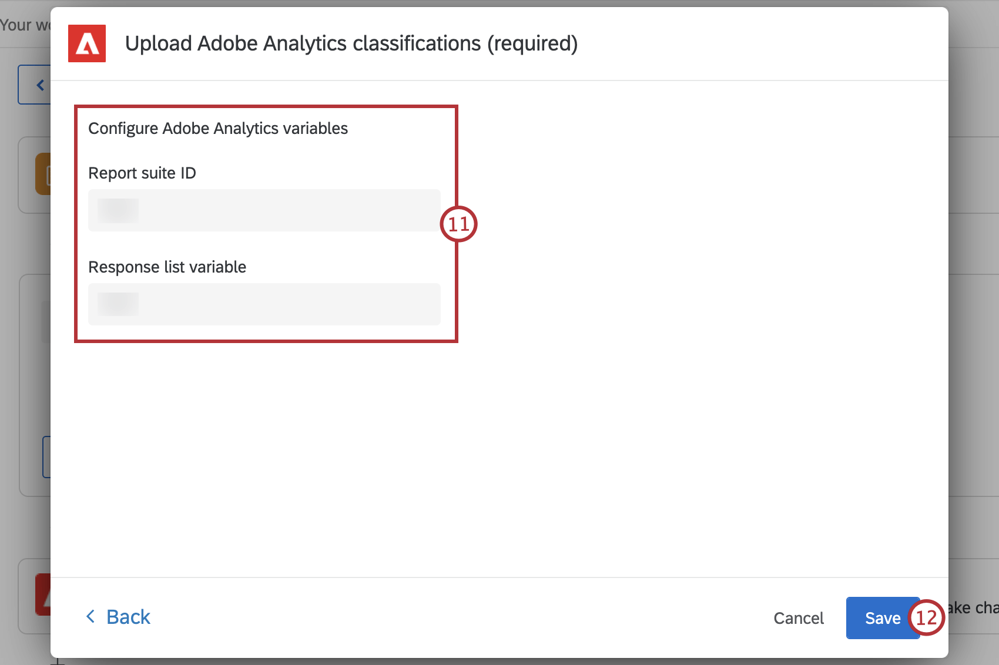Click the chevron icon beside the Back link

[x=89, y=617]
